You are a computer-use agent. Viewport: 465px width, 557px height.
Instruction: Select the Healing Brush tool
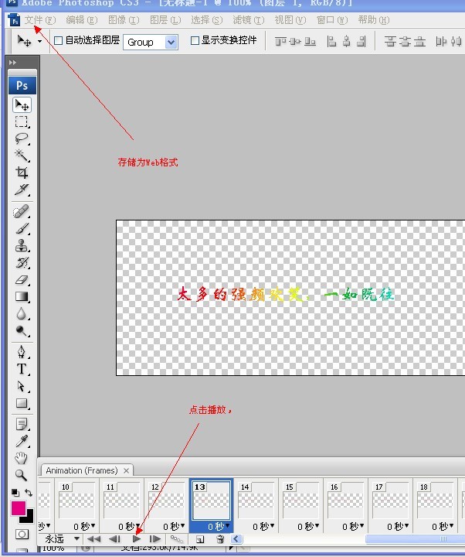coord(22,211)
